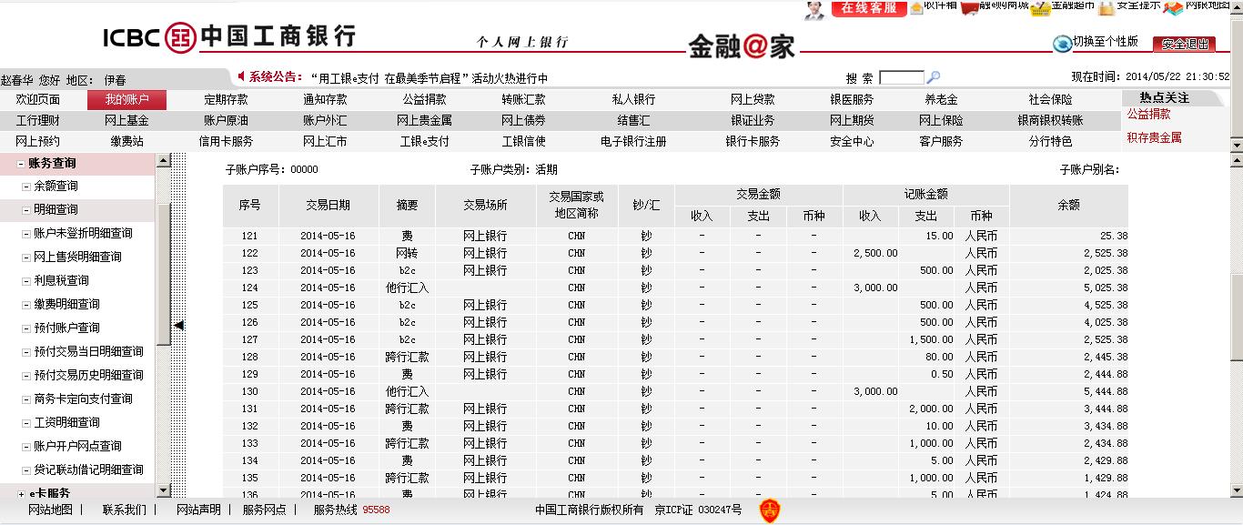Open 积存贵金属 in the hot topics panel

click(1154, 137)
